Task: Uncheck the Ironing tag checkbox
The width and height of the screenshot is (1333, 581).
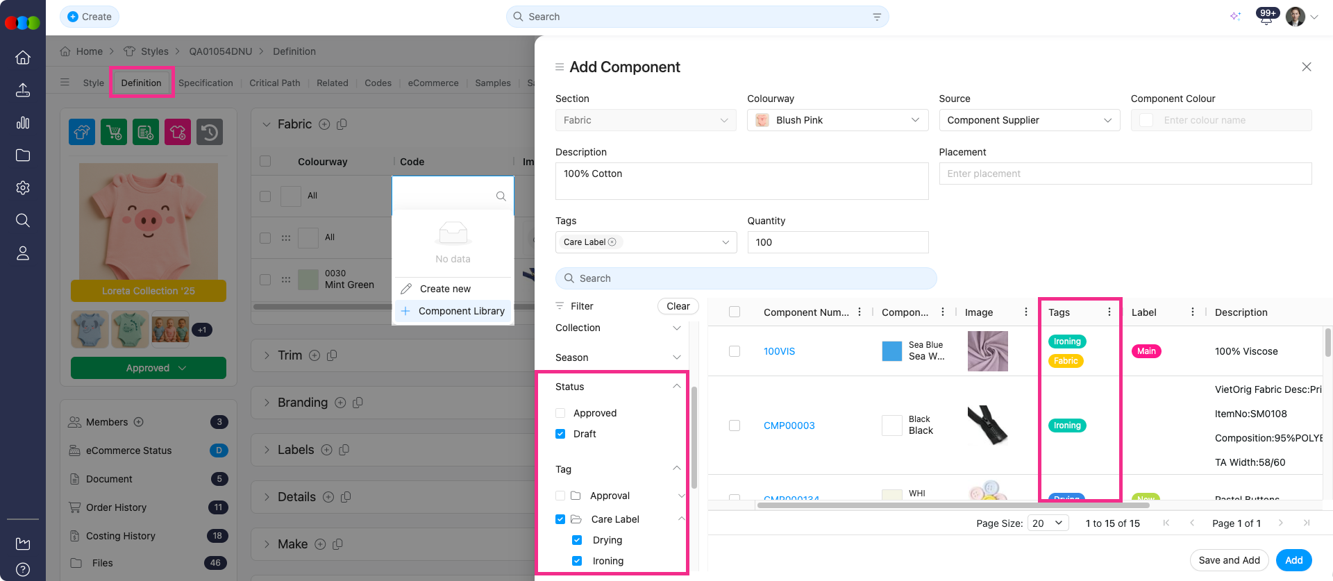Action: coord(577,561)
